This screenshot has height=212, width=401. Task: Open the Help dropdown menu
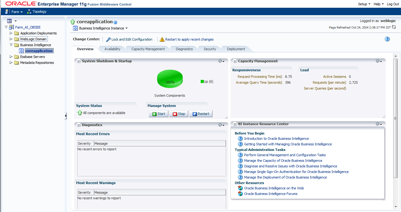[379, 4]
